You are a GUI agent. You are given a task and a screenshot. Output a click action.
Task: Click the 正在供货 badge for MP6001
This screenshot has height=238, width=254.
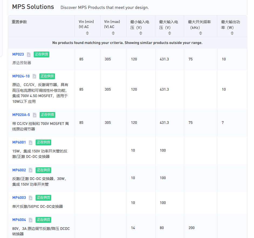(x=43, y=142)
